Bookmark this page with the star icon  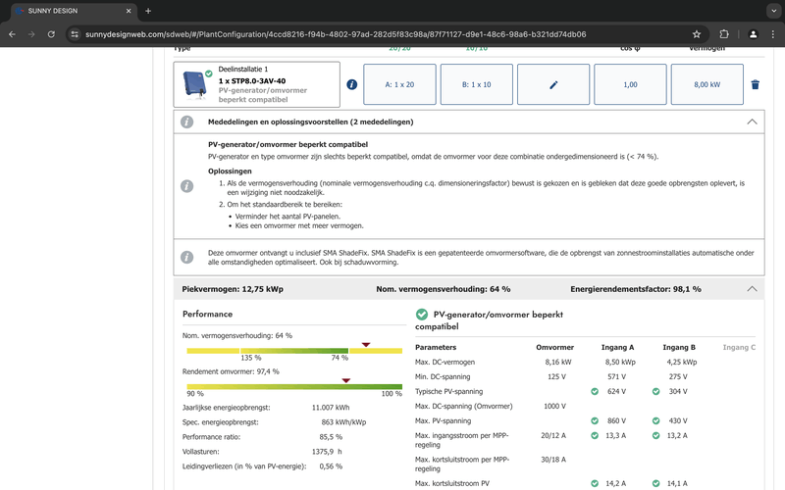[696, 33]
